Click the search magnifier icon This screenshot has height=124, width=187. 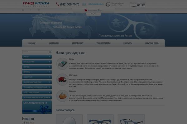click(x=50, y=52)
